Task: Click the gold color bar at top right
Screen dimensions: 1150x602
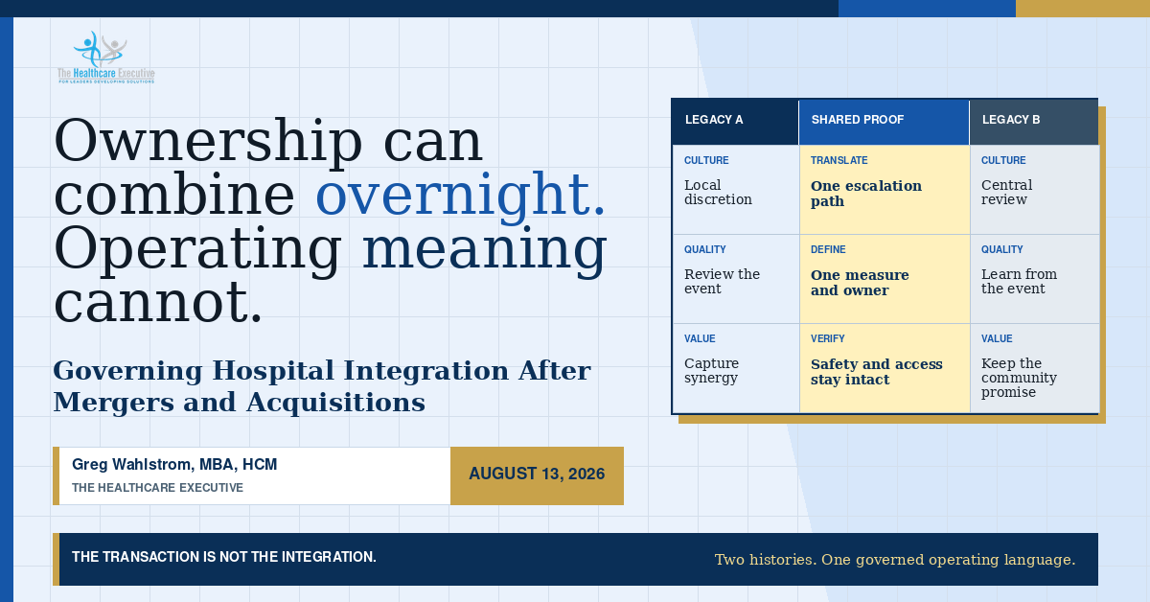Action: point(1083,9)
